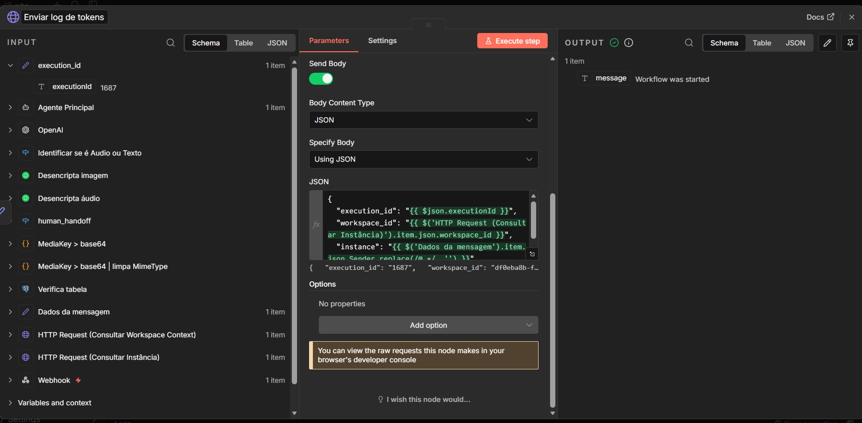Click the Consultar Instância globe icon
Screen dimensions: 862x423
pos(26,357)
